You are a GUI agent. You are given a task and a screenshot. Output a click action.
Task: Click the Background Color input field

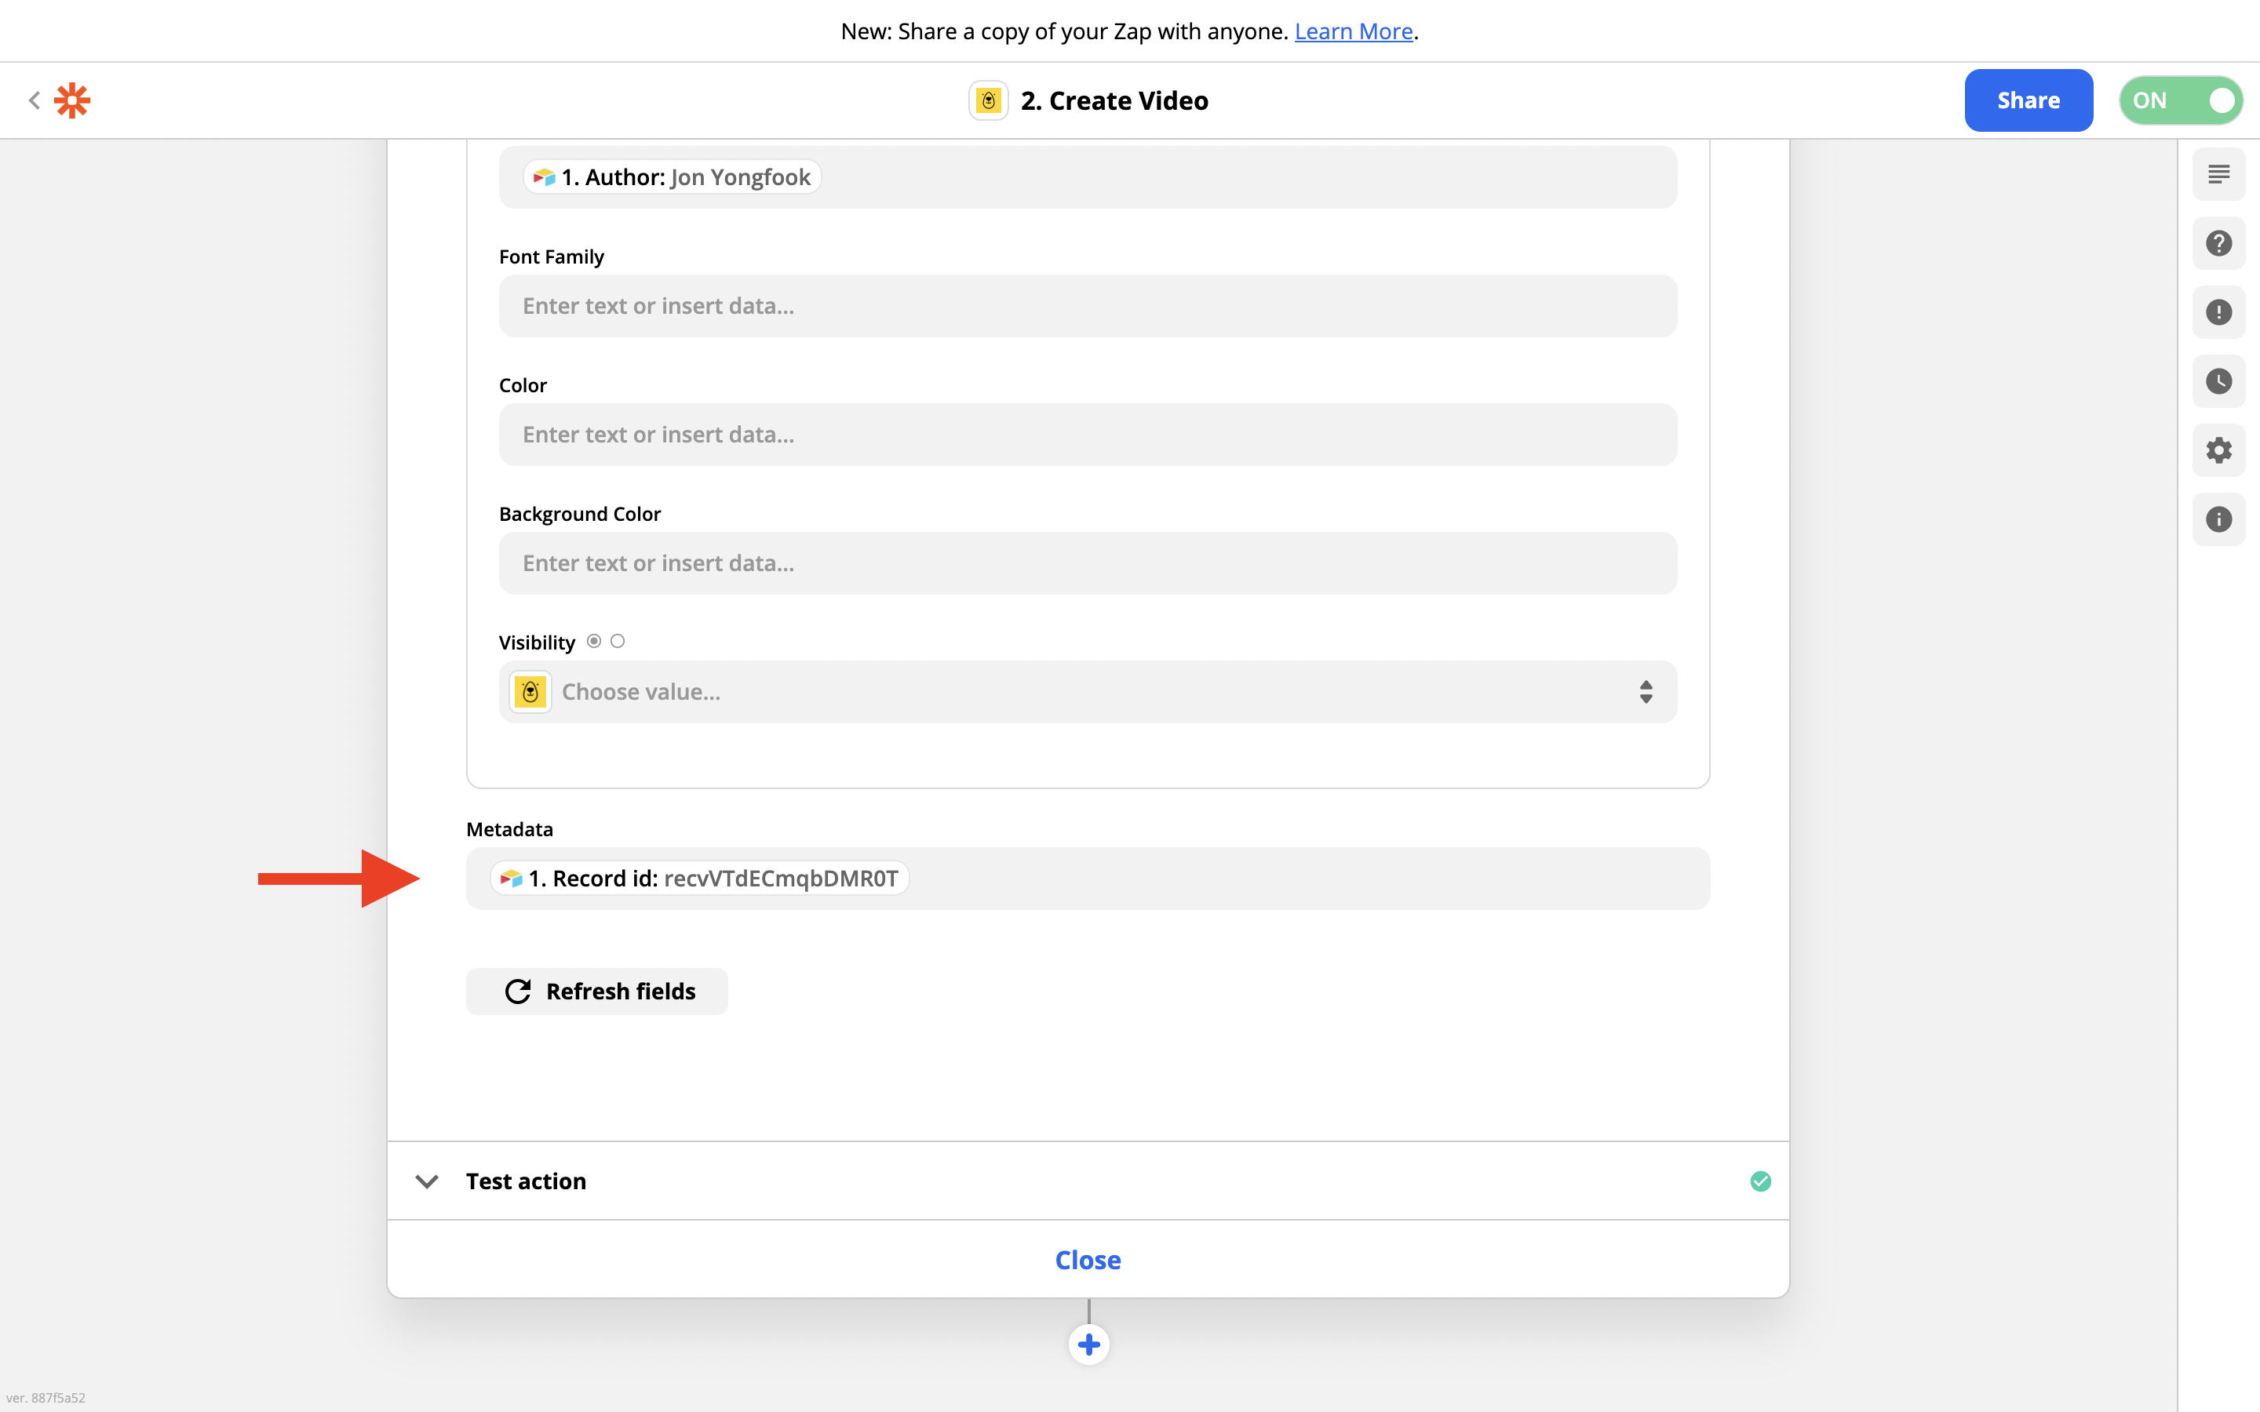tap(1087, 563)
